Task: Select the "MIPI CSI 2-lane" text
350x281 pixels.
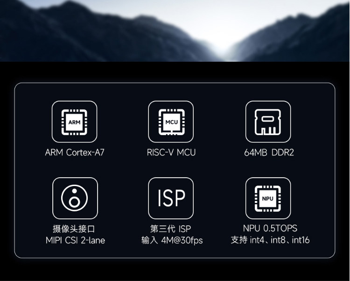Action: pos(75,240)
